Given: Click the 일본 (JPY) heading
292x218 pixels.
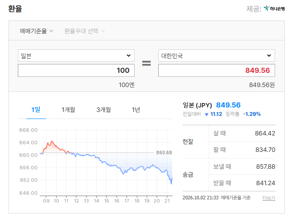Looking at the screenshot, I should tap(197, 105).
